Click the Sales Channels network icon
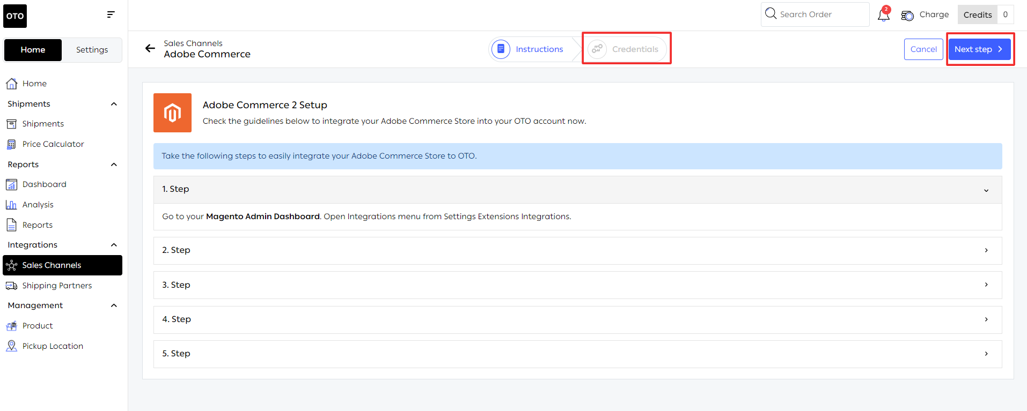 tap(11, 265)
